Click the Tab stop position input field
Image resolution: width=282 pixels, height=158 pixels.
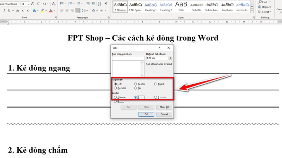pyautogui.click(x=128, y=58)
